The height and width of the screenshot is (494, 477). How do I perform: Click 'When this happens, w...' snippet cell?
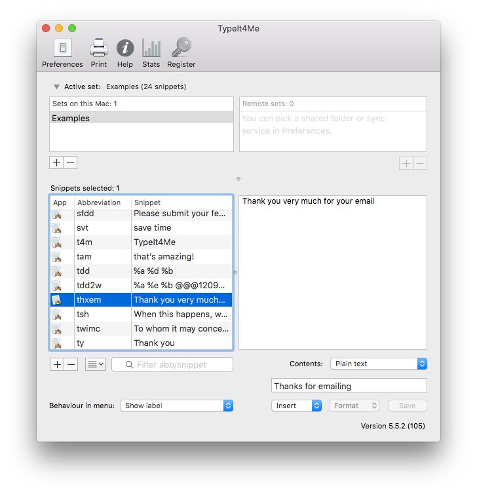181,314
